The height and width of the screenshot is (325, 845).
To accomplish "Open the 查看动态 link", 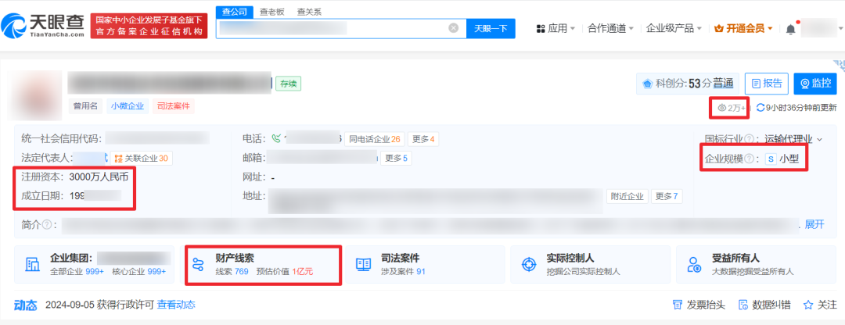I will 176,305.
